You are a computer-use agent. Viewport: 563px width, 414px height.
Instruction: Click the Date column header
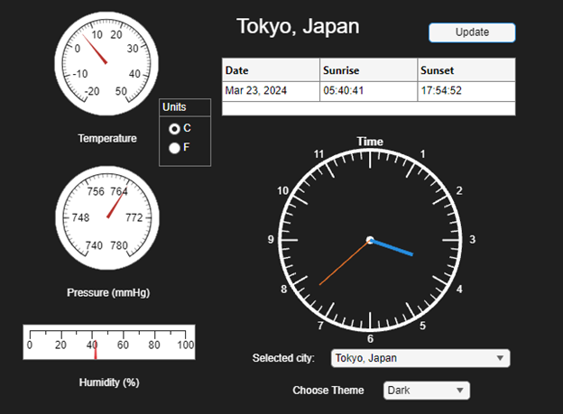(x=271, y=70)
